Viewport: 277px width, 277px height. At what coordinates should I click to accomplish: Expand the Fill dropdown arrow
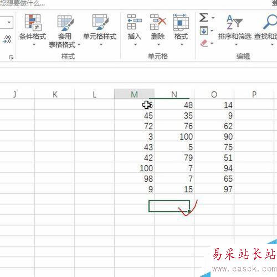coord(212,30)
